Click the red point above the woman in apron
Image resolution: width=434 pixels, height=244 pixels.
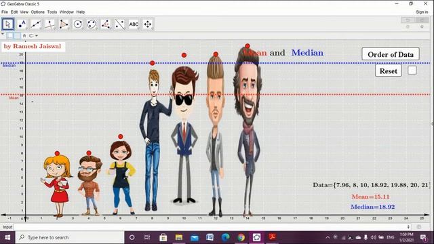point(121,137)
